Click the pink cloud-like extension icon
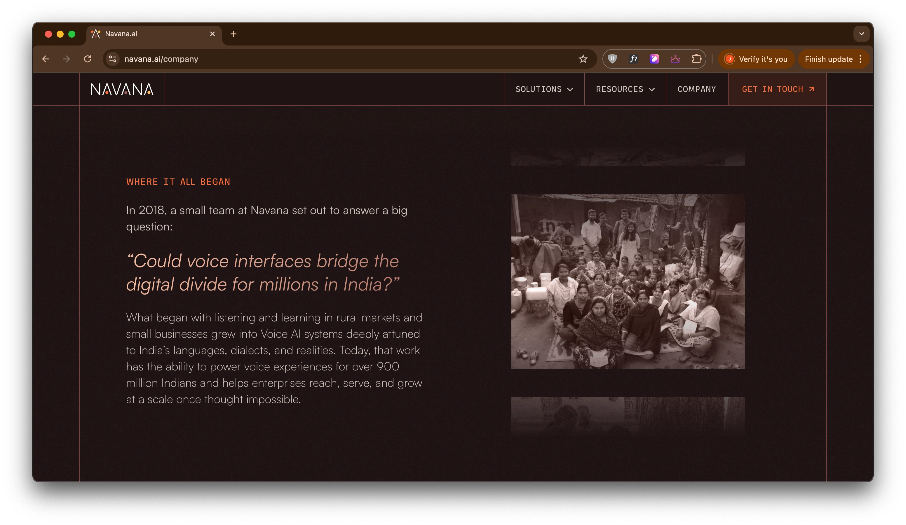The width and height of the screenshot is (906, 525). [675, 59]
